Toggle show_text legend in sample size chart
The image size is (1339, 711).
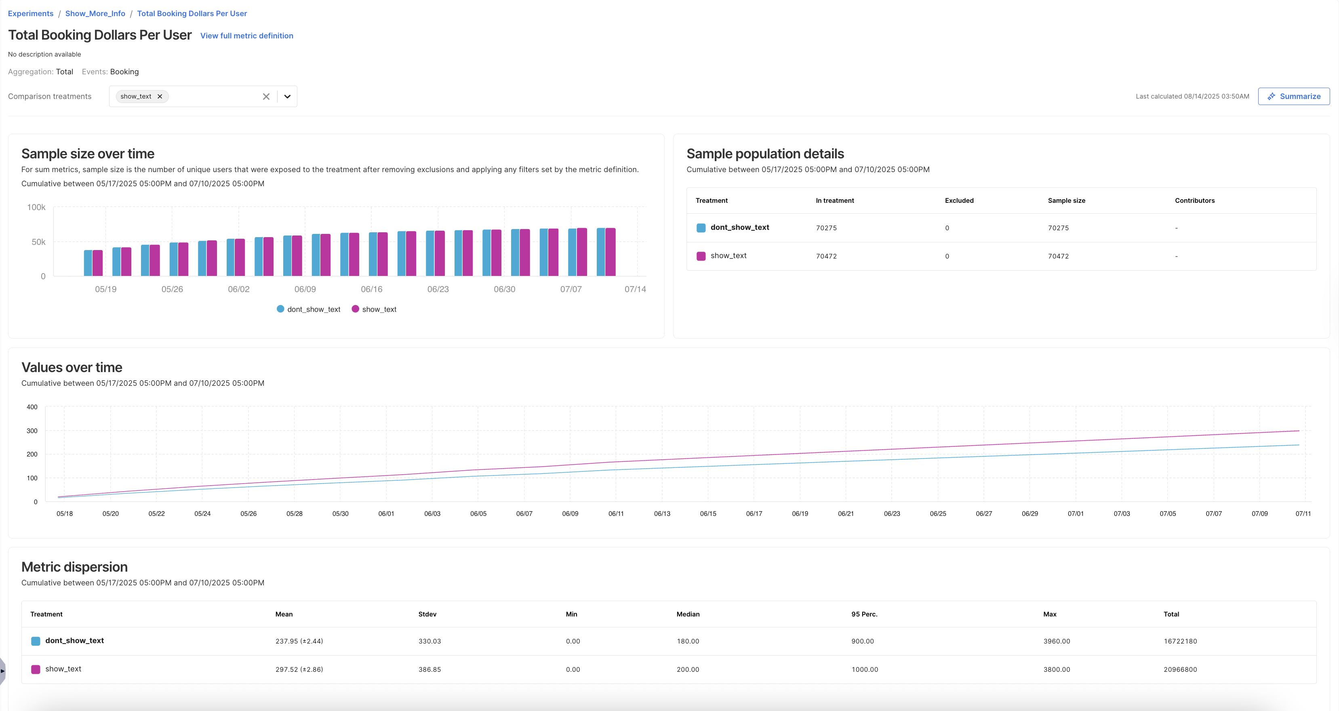tap(374, 309)
